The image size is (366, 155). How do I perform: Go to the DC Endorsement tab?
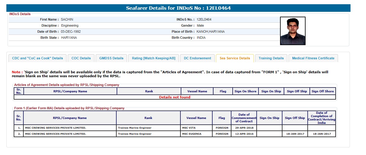pos(197,58)
